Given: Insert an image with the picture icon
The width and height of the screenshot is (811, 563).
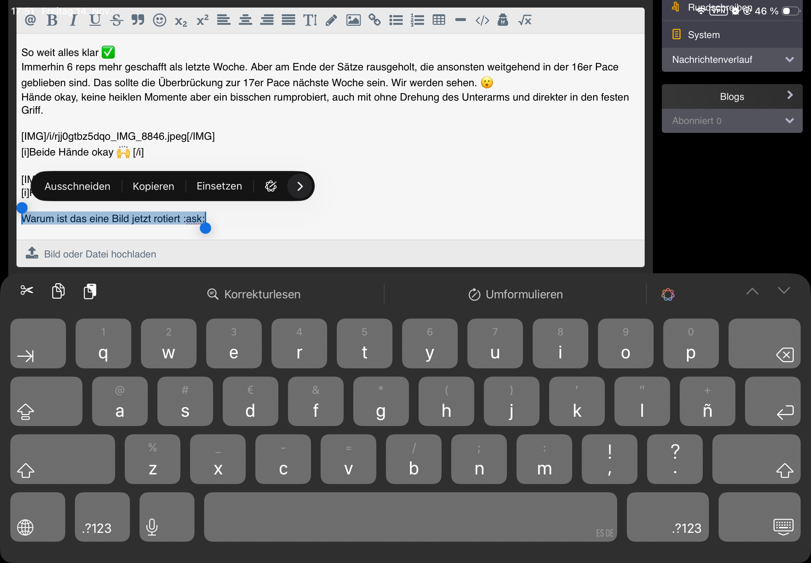Looking at the screenshot, I should click(x=353, y=20).
